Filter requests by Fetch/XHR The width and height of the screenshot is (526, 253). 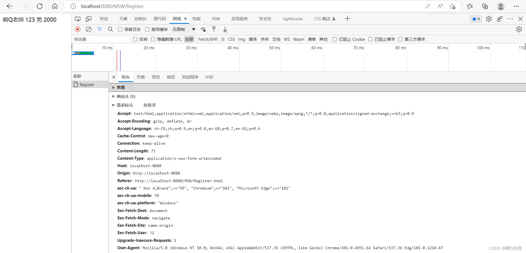(208, 39)
